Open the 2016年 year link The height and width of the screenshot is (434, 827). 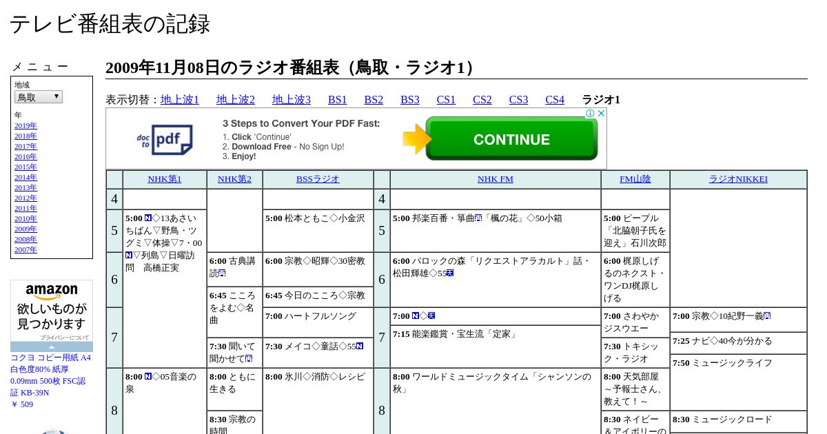pyautogui.click(x=26, y=156)
